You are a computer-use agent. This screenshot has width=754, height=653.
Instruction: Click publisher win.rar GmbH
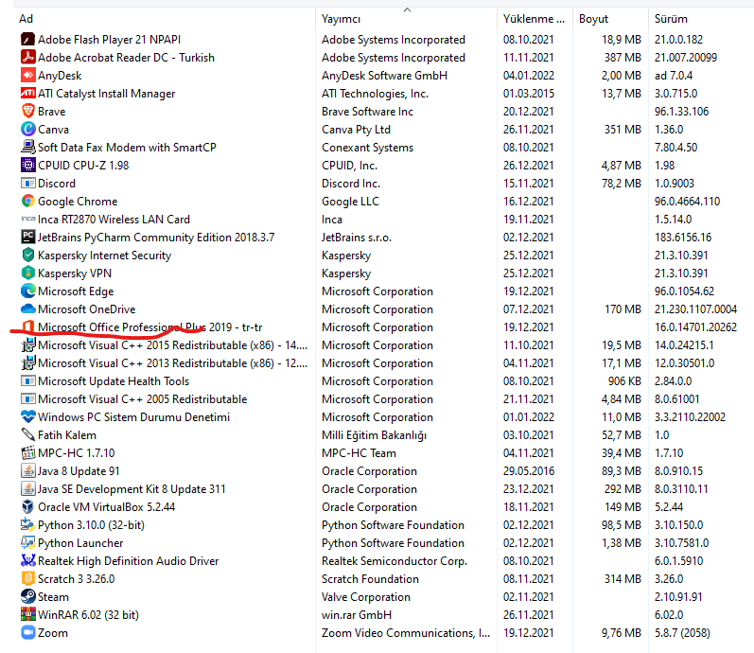(x=357, y=615)
